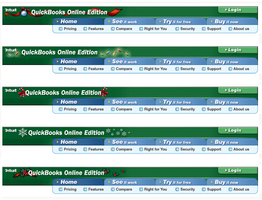262x200 pixels.
Task: Click arrow icon beside Support, candy cane banner
Action: (203, 109)
